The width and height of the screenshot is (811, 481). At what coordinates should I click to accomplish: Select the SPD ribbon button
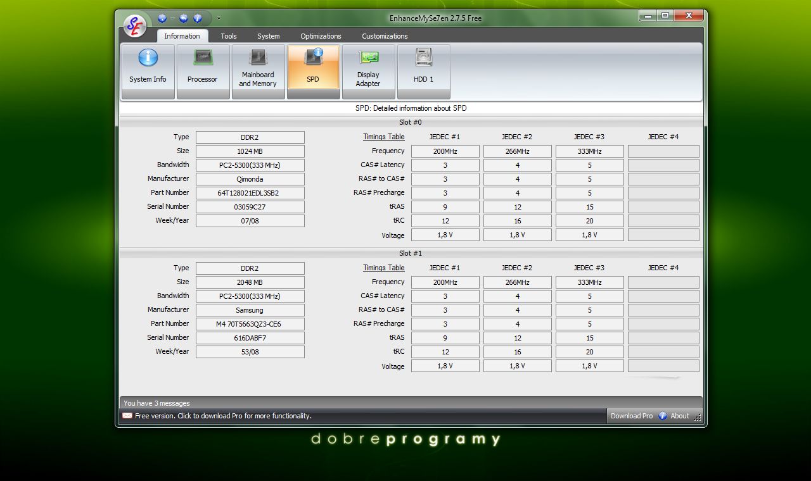click(313, 72)
